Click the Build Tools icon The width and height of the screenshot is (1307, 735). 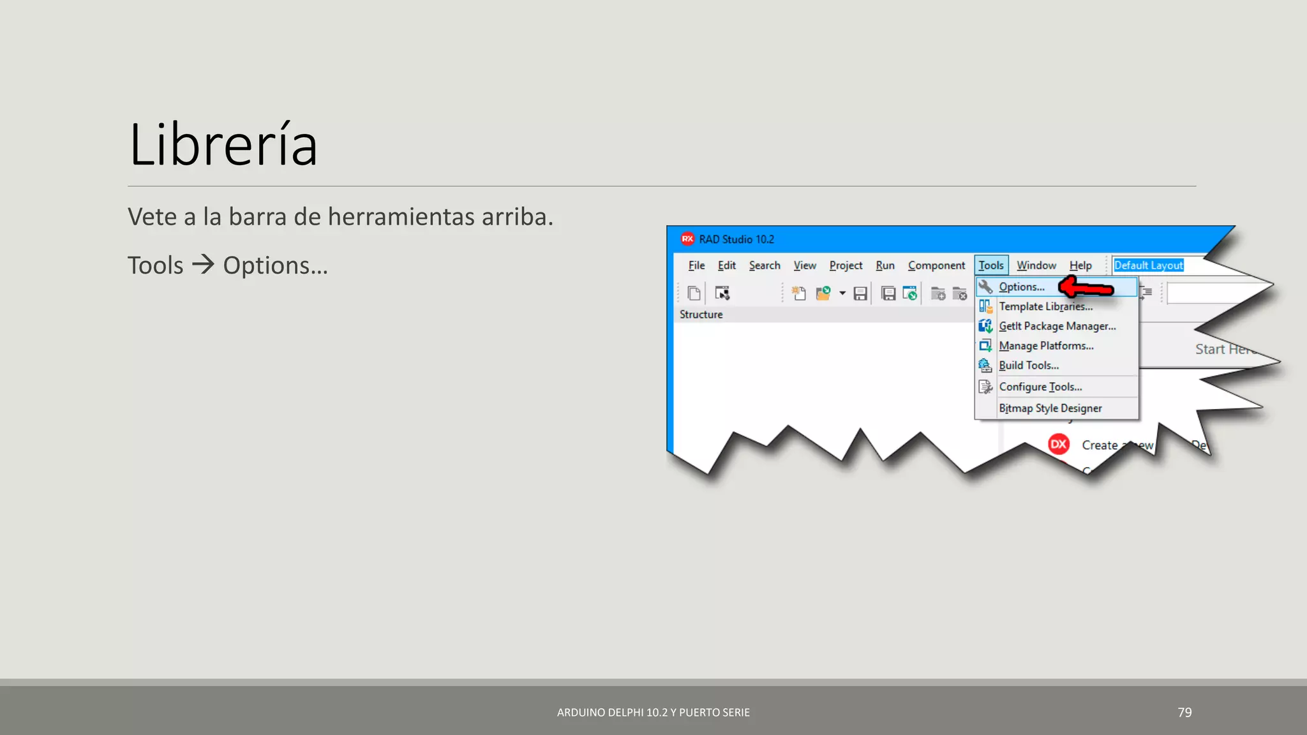click(x=986, y=366)
